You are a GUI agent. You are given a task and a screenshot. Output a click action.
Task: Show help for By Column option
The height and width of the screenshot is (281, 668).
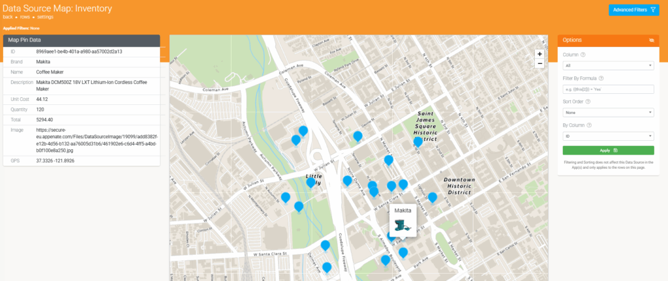click(589, 125)
